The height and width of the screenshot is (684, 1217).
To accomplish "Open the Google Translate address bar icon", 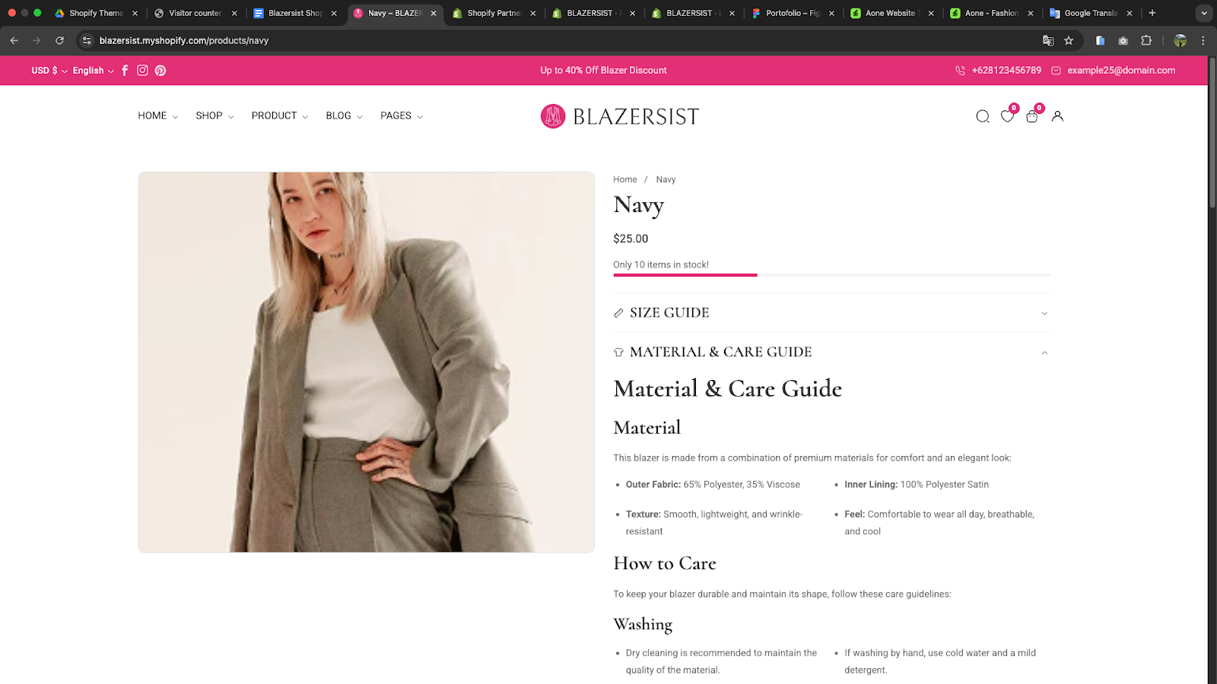I will (1048, 40).
